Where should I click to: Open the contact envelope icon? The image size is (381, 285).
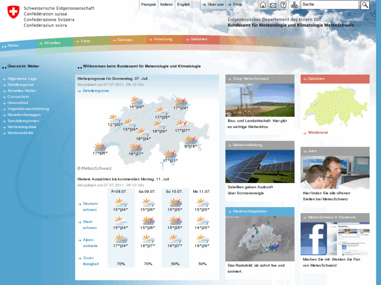point(273,5)
